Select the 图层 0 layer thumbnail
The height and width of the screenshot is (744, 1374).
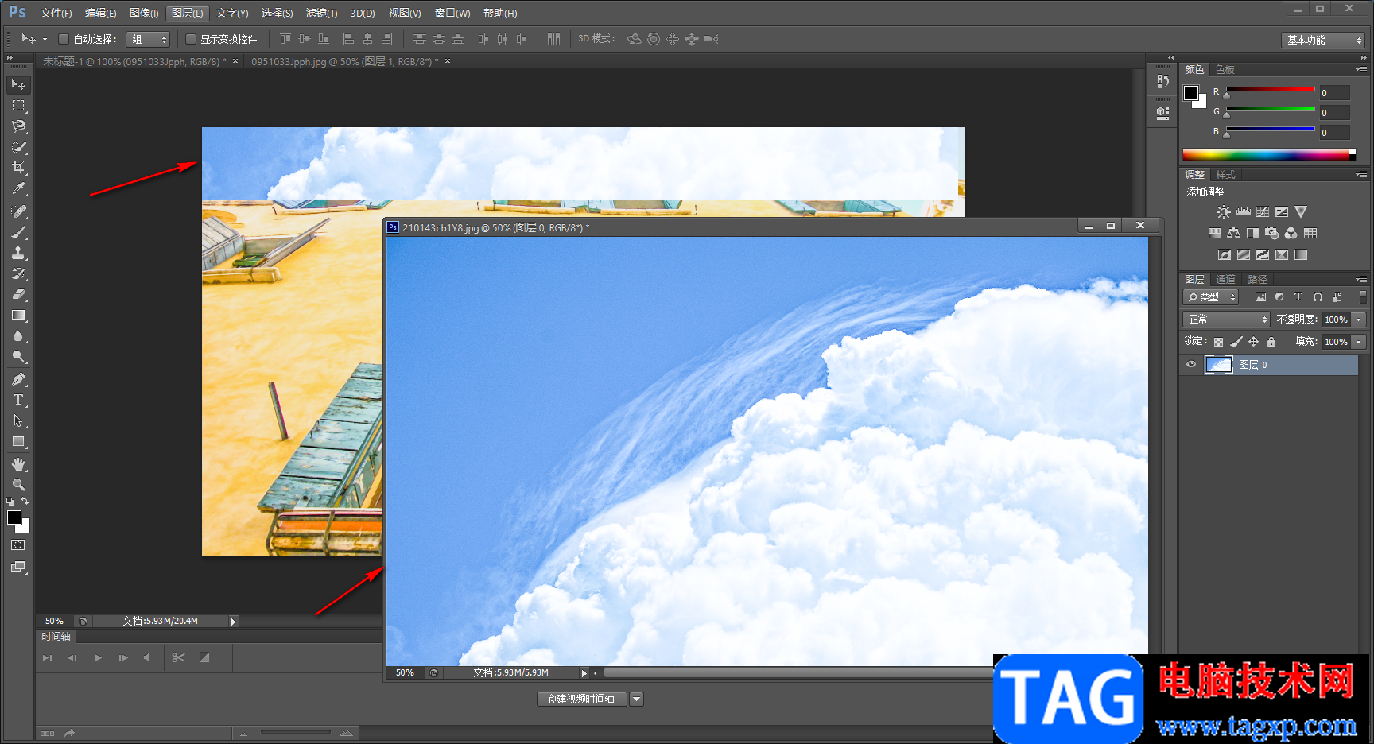[x=1219, y=365]
